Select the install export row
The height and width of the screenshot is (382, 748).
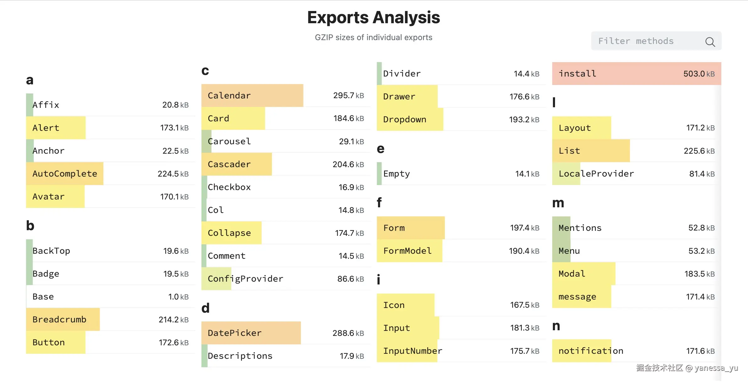tap(636, 74)
